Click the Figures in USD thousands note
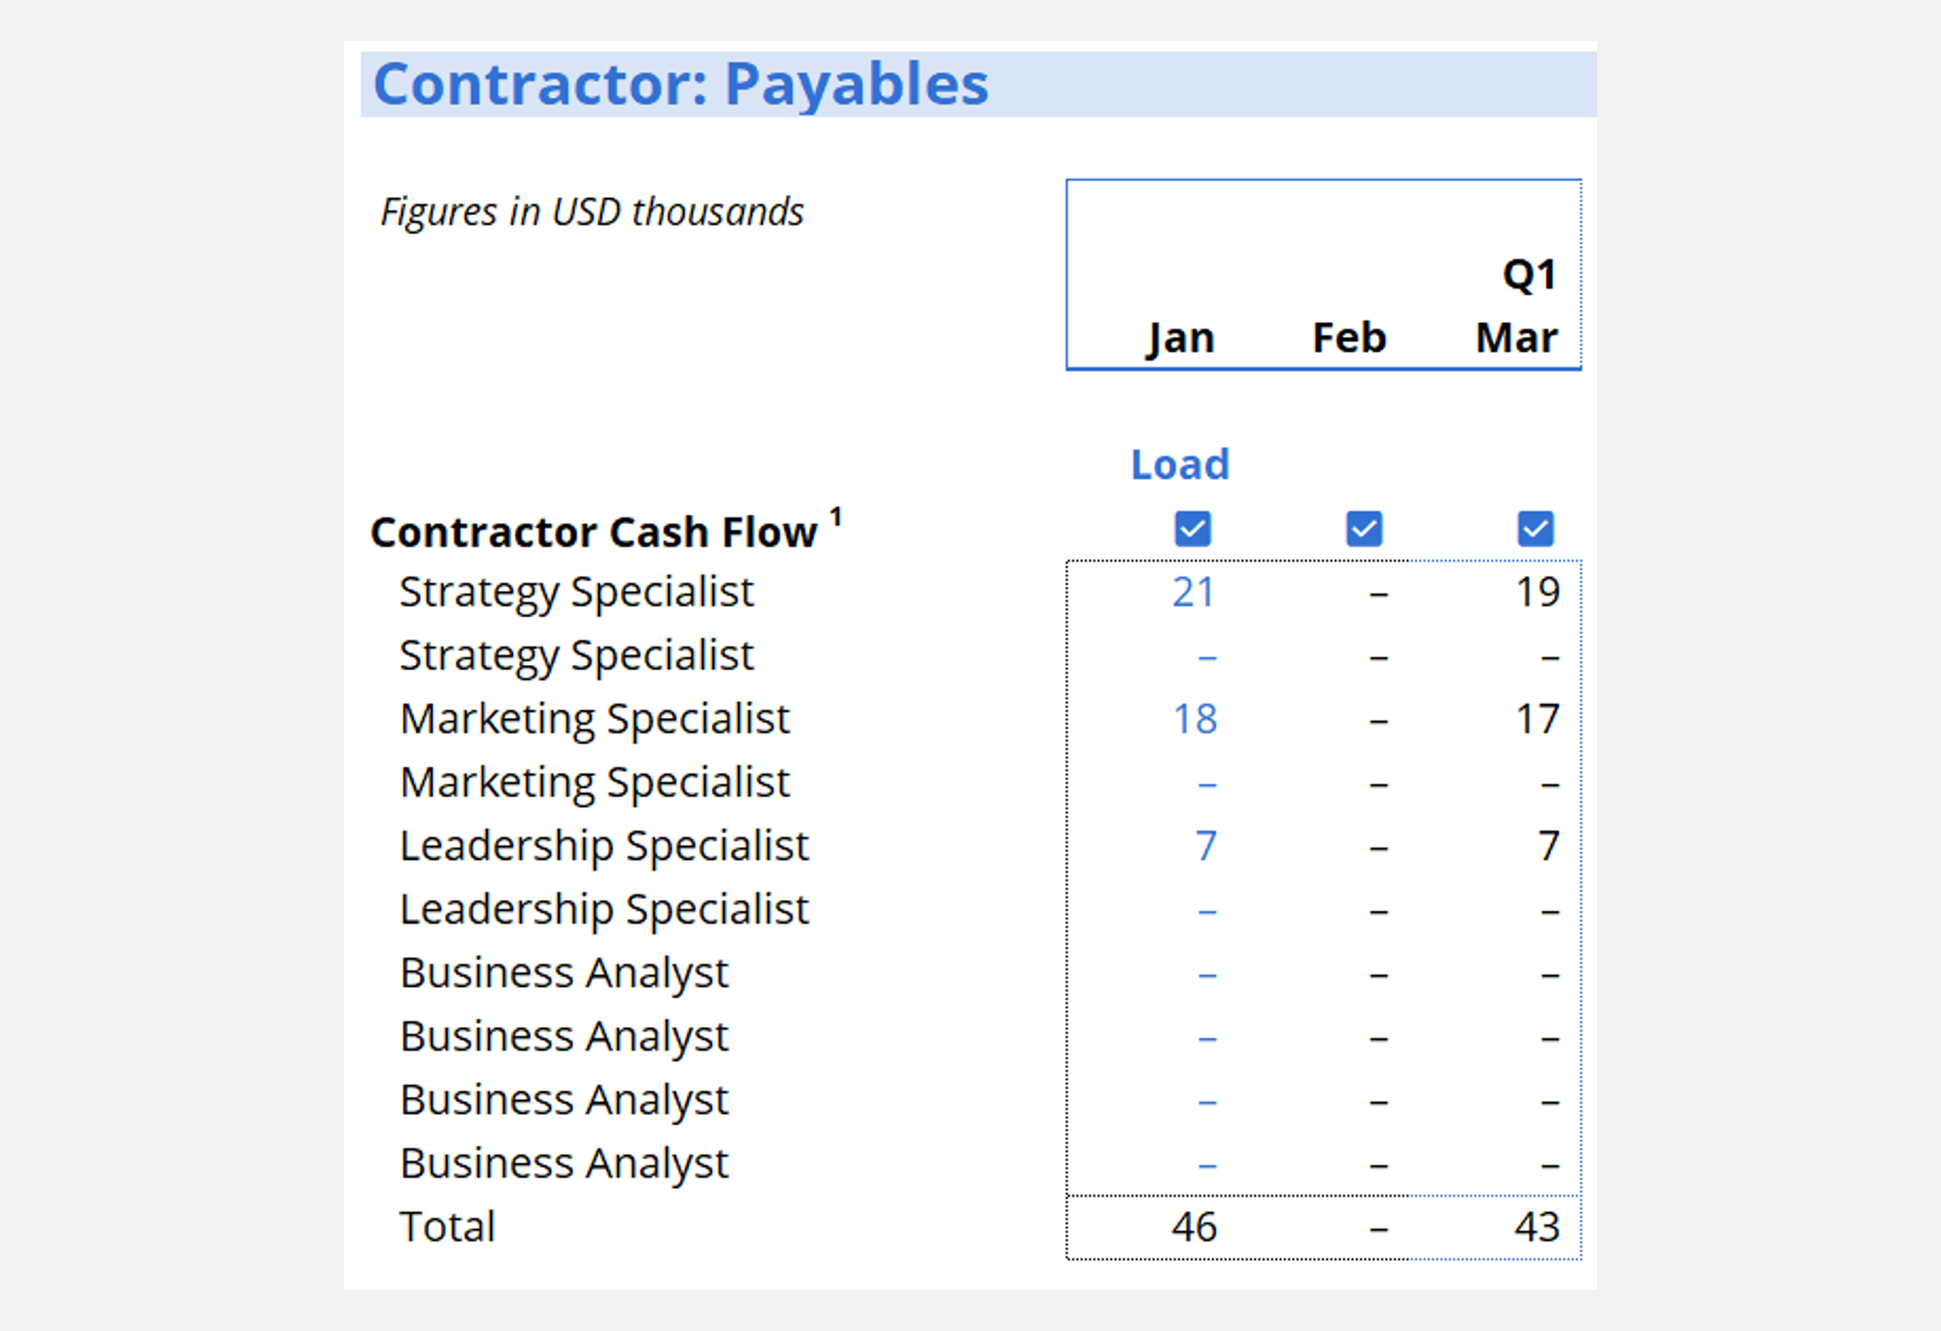1941x1331 pixels. pyautogui.click(x=592, y=212)
